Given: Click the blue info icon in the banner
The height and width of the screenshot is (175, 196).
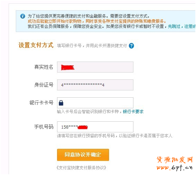Looking at the screenshot, I should 23,16.
